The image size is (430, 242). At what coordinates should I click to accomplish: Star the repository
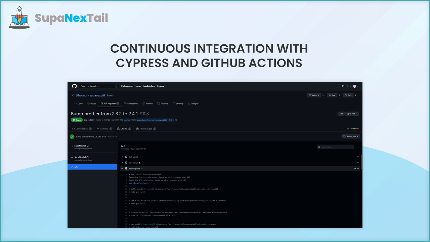tap(332, 95)
